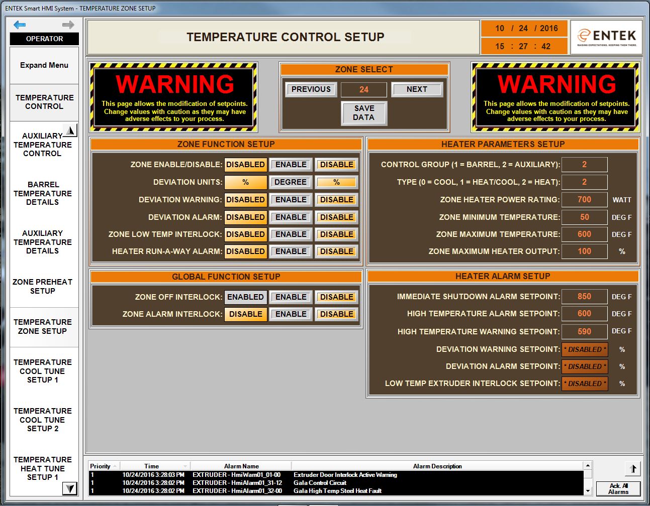
Task: Enable the deviation warning
Action: (x=290, y=199)
